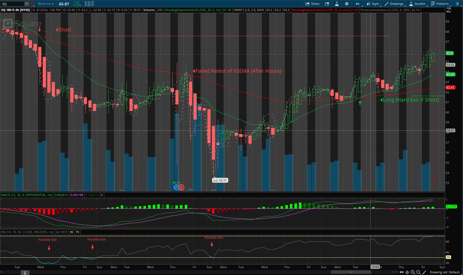
Task: Click the 'Lo: 53.71' price bubble
Action: 220,180
